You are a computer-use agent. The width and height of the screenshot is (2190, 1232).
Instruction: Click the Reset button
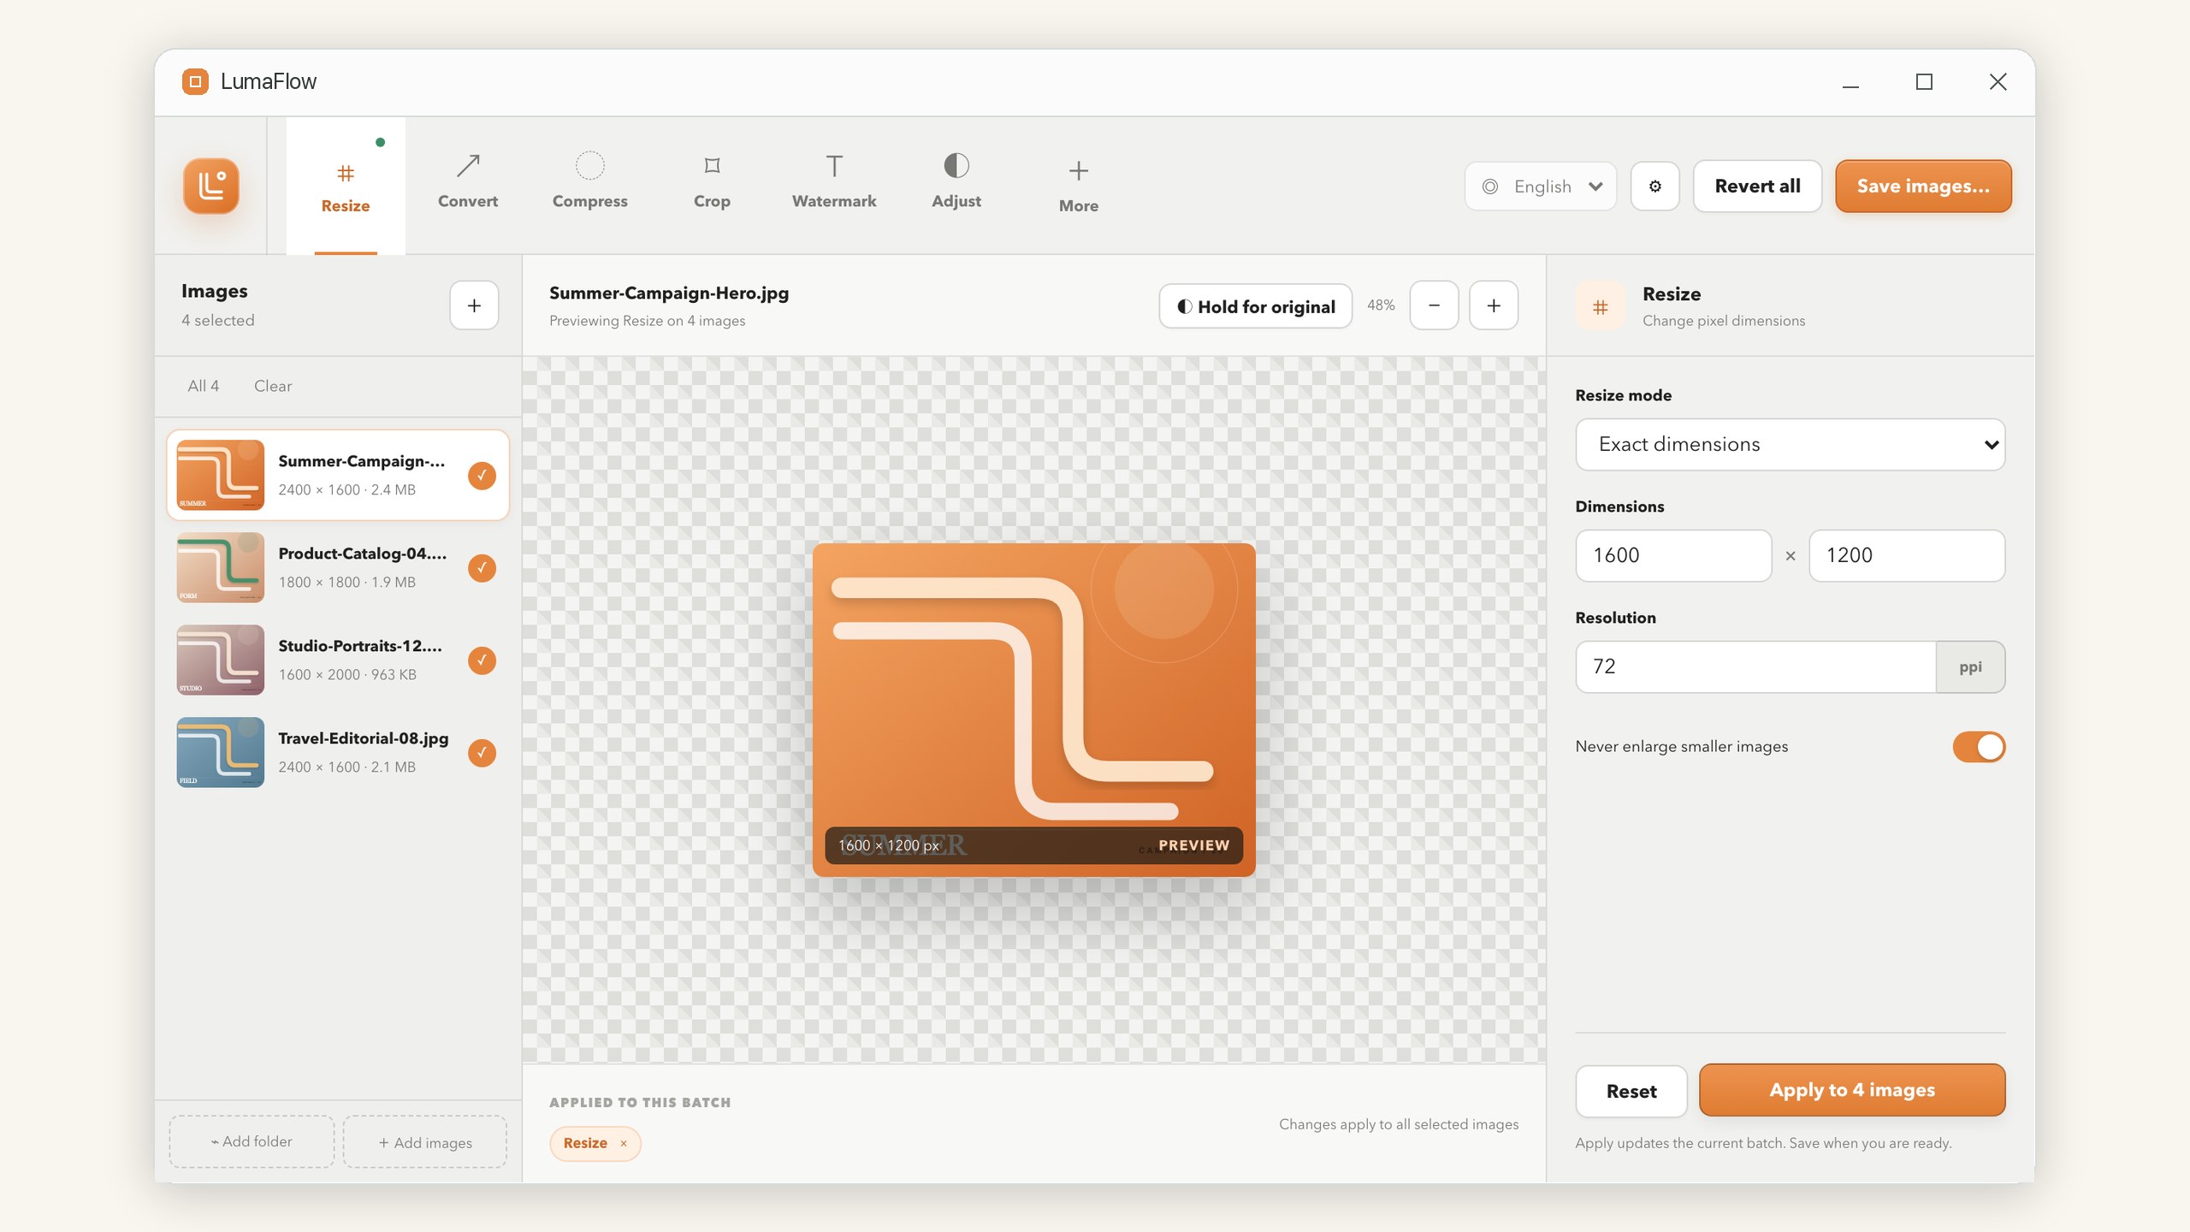1631,1091
